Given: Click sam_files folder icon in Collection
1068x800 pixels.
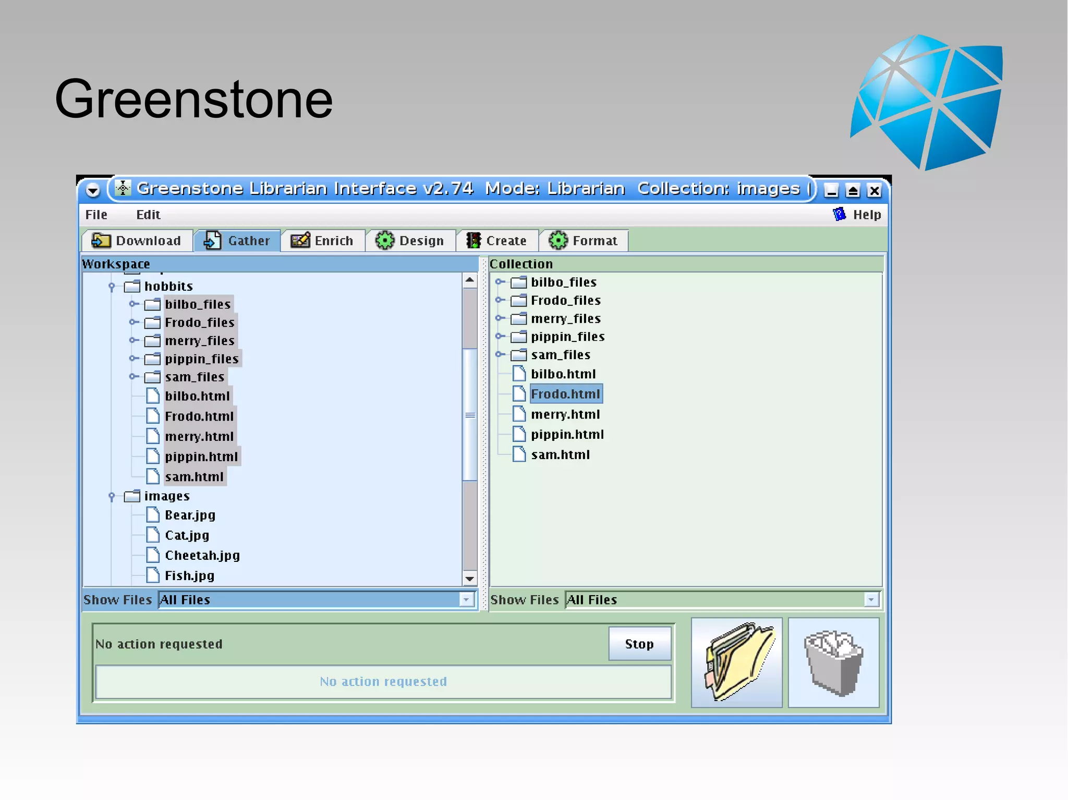Looking at the screenshot, I should (x=518, y=355).
